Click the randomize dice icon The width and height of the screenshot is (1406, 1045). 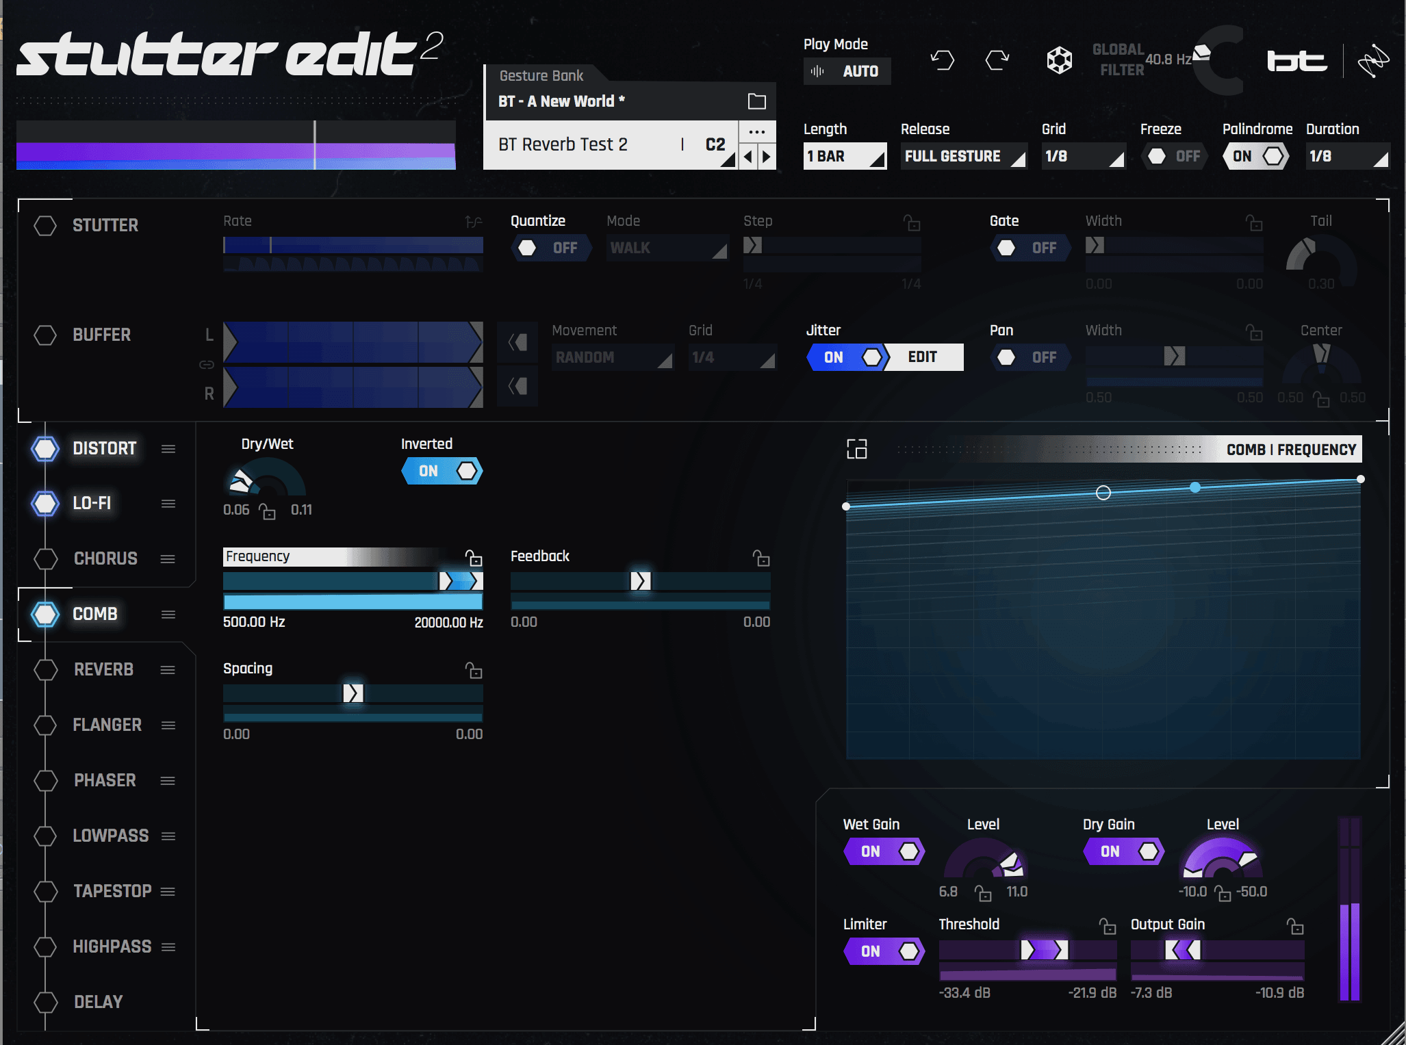click(x=1059, y=60)
